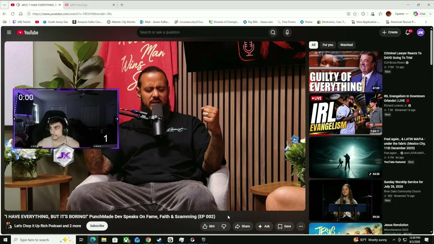Bookmark this page with the star icon

point(355,14)
